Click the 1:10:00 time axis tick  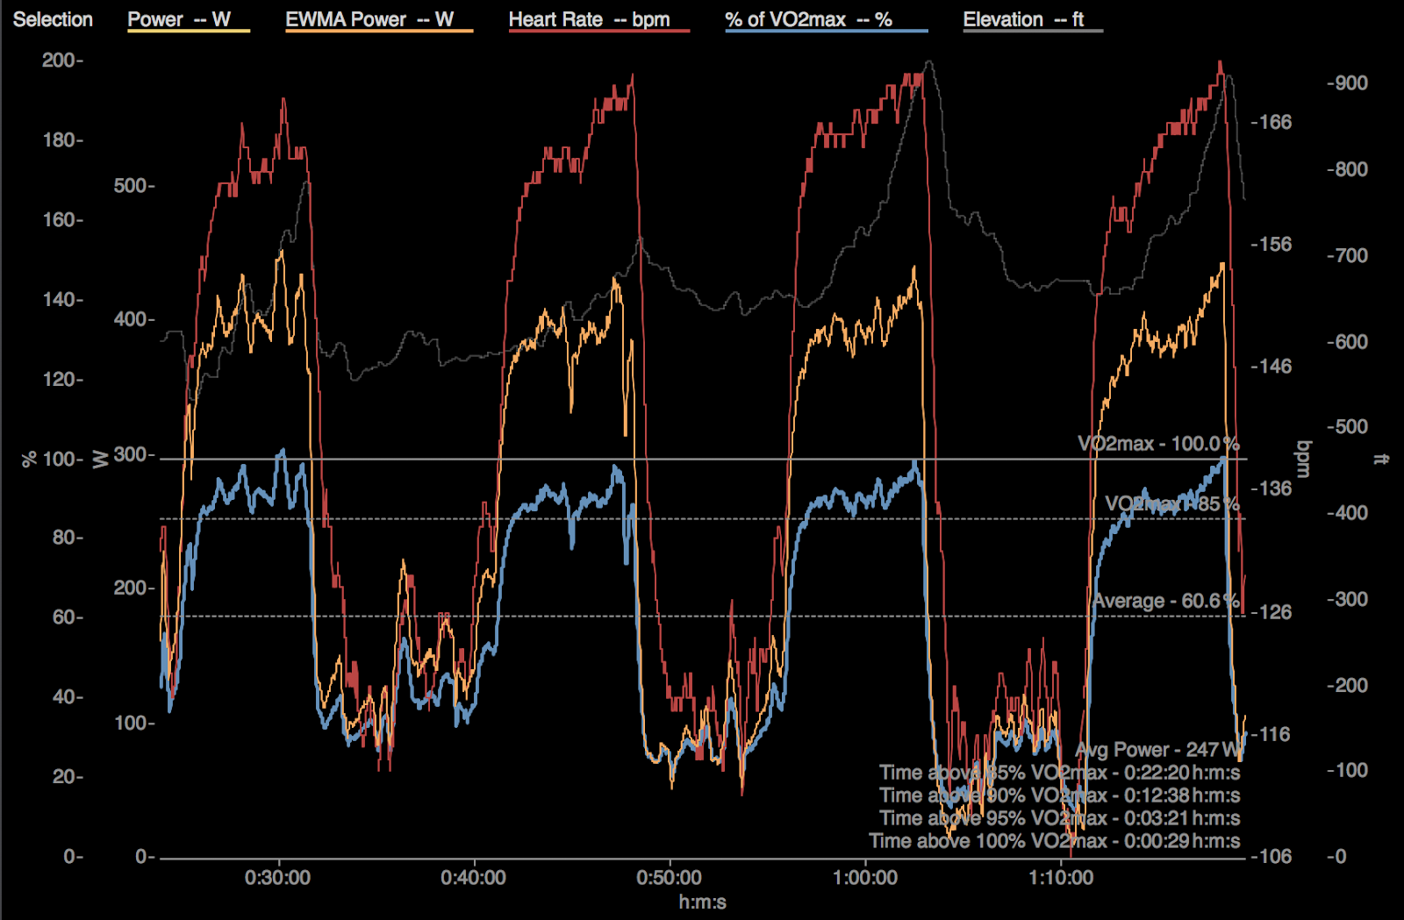coord(1061,878)
